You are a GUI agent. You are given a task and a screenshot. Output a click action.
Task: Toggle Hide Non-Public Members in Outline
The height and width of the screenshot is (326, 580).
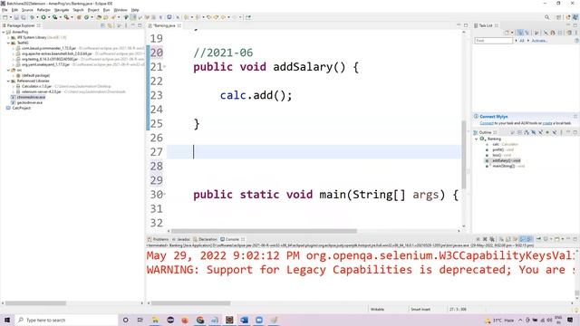pos(547,132)
